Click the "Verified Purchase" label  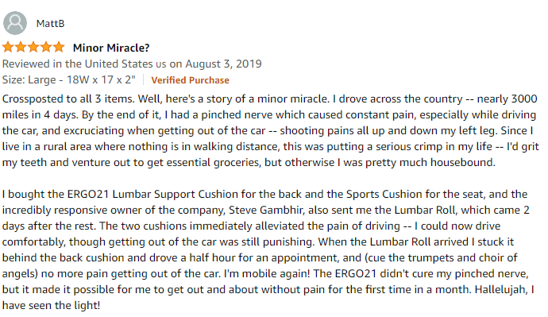190,80
